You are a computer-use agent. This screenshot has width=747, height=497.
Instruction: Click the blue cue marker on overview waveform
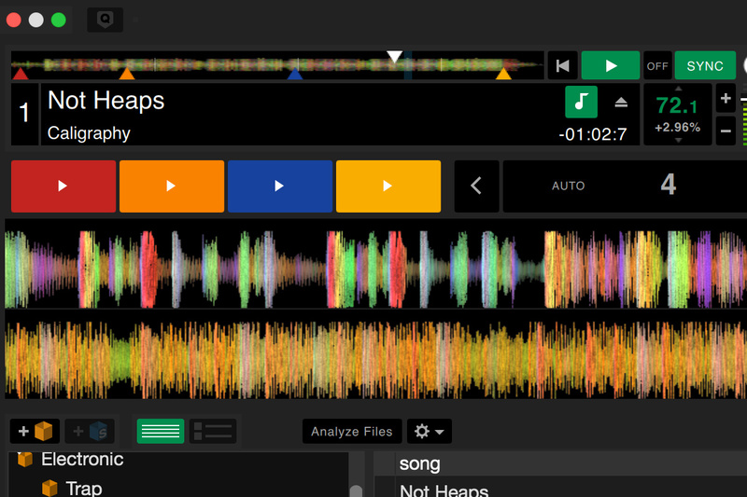tap(295, 74)
